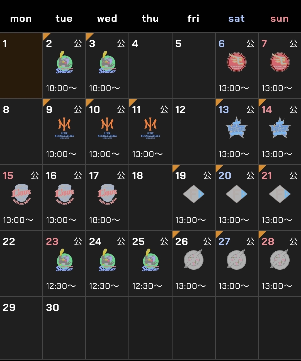
Task: Click the Swallows logo on day 2
Action: coord(64,63)
